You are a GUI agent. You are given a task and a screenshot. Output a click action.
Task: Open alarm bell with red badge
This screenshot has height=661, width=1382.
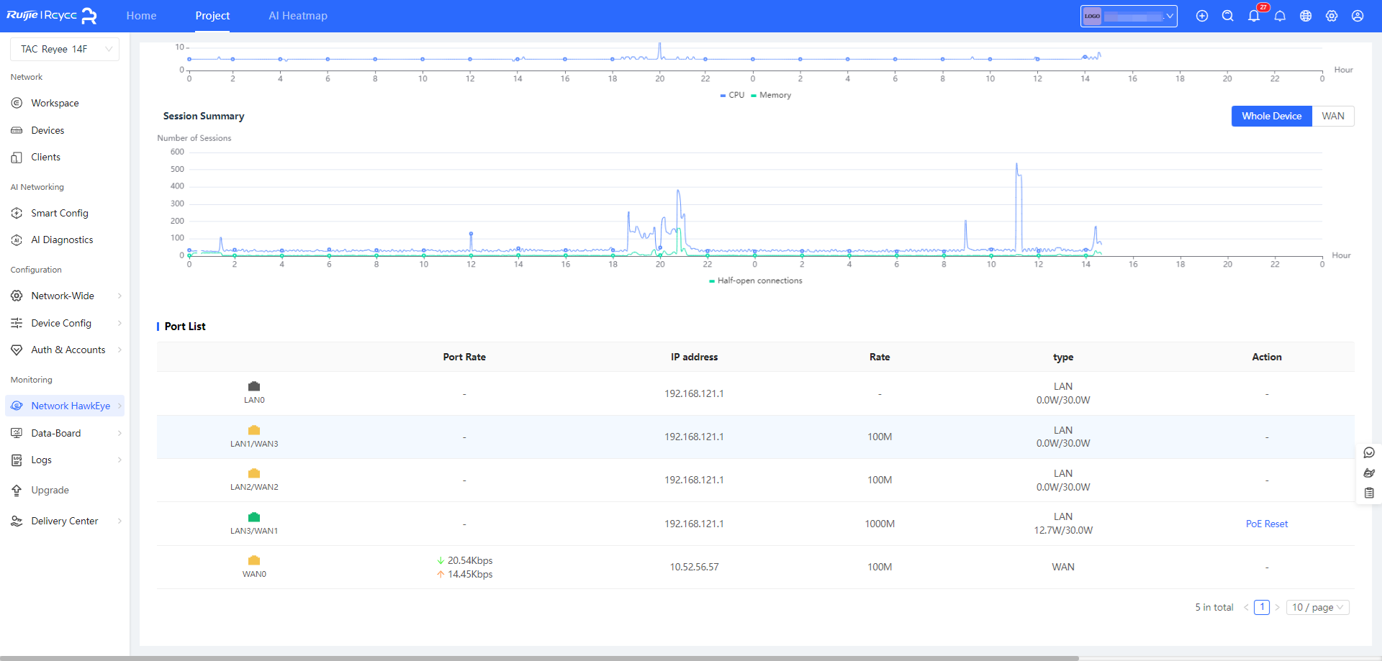pyautogui.click(x=1254, y=16)
